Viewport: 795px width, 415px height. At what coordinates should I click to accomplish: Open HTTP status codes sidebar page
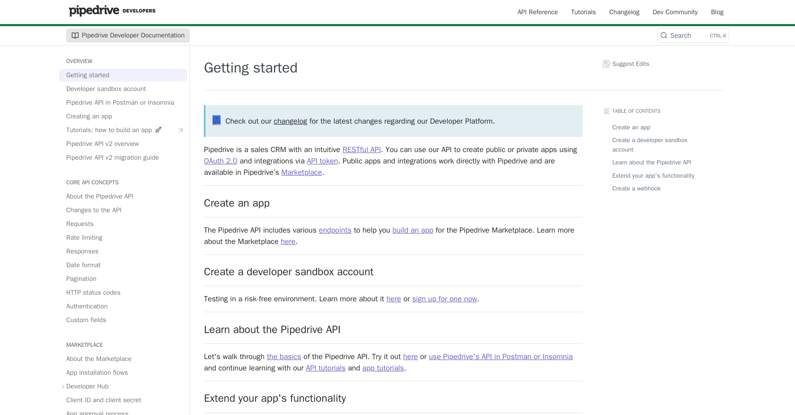123,292
